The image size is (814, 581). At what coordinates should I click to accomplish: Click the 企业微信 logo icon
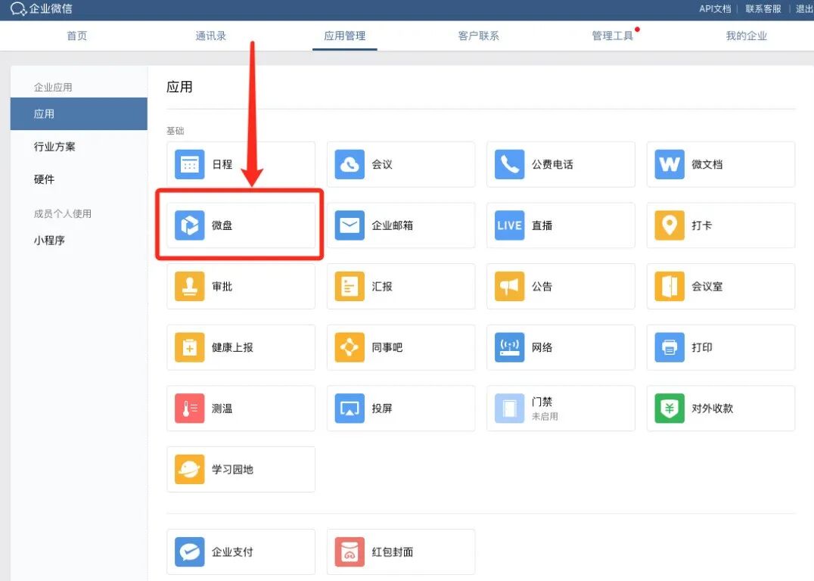(x=18, y=9)
